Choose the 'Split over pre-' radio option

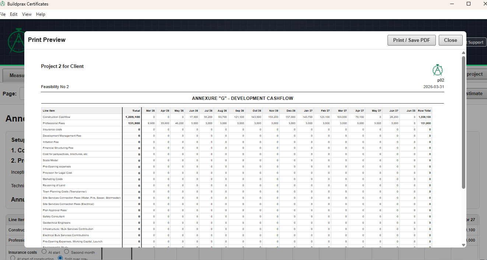click(61, 259)
